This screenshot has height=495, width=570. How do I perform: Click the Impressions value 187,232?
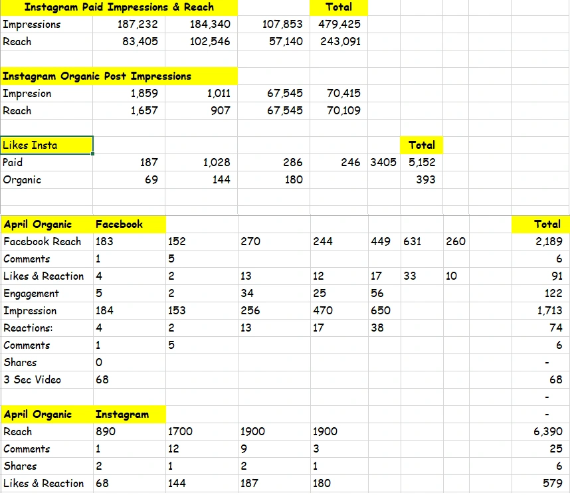[129, 25]
